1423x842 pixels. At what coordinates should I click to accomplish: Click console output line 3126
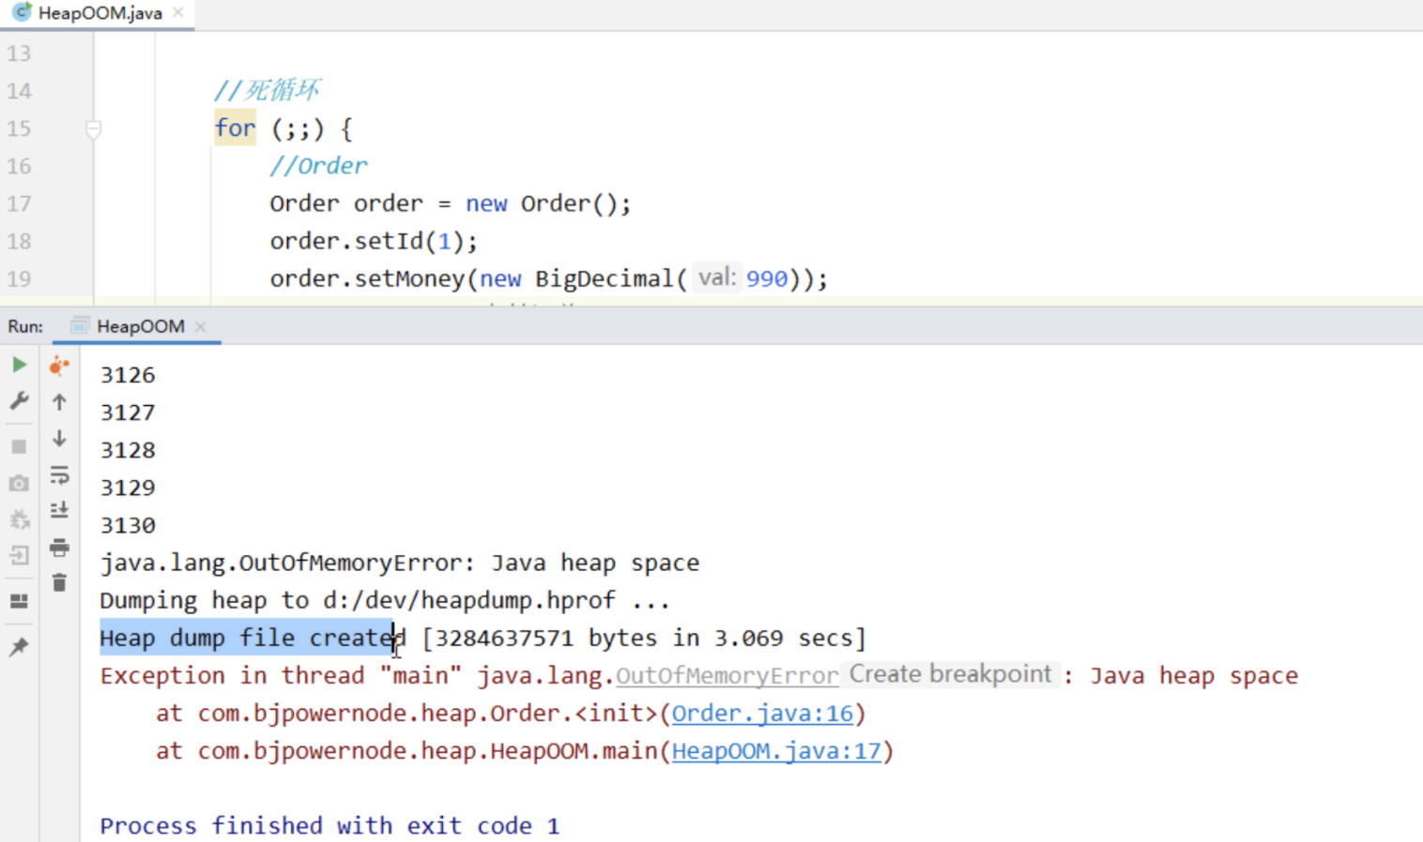128,375
